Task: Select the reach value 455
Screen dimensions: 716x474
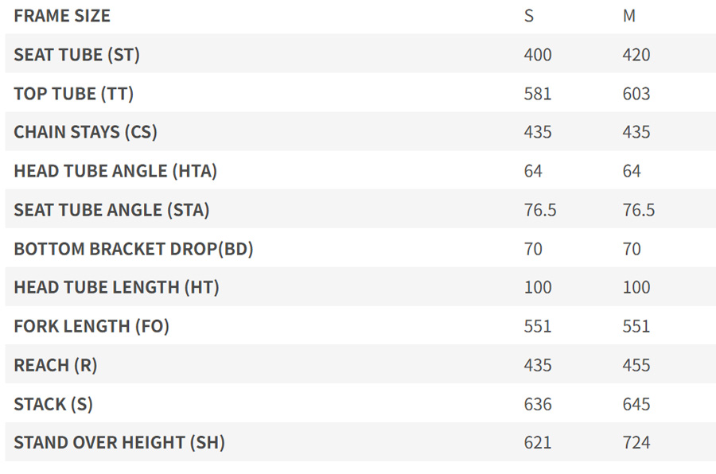Action: (636, 365)
